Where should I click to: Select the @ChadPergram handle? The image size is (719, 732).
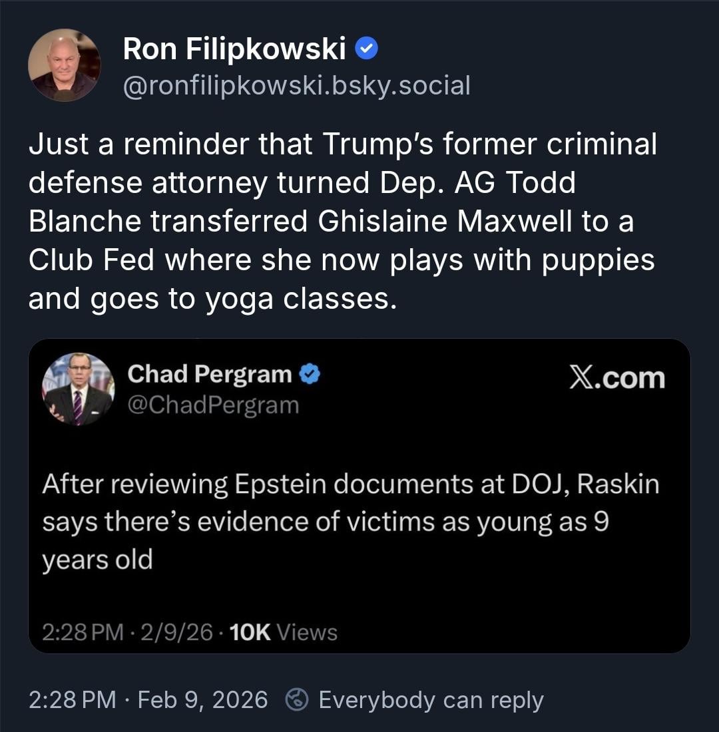tap(213, 405)
